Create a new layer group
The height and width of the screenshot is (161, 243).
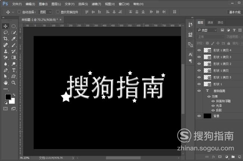[233, 157]
